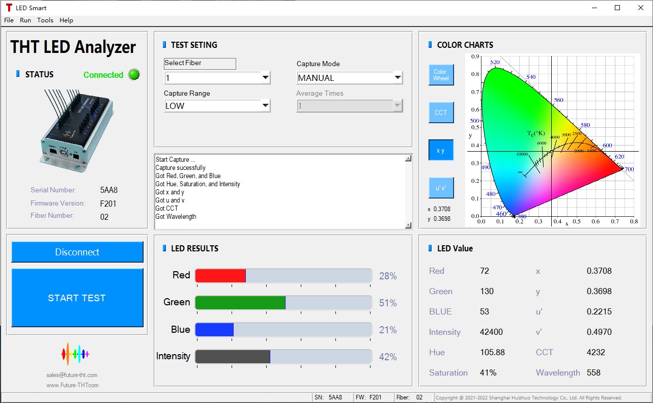
Task: Open the Tools menu
Action: click(x=45, y=20)
